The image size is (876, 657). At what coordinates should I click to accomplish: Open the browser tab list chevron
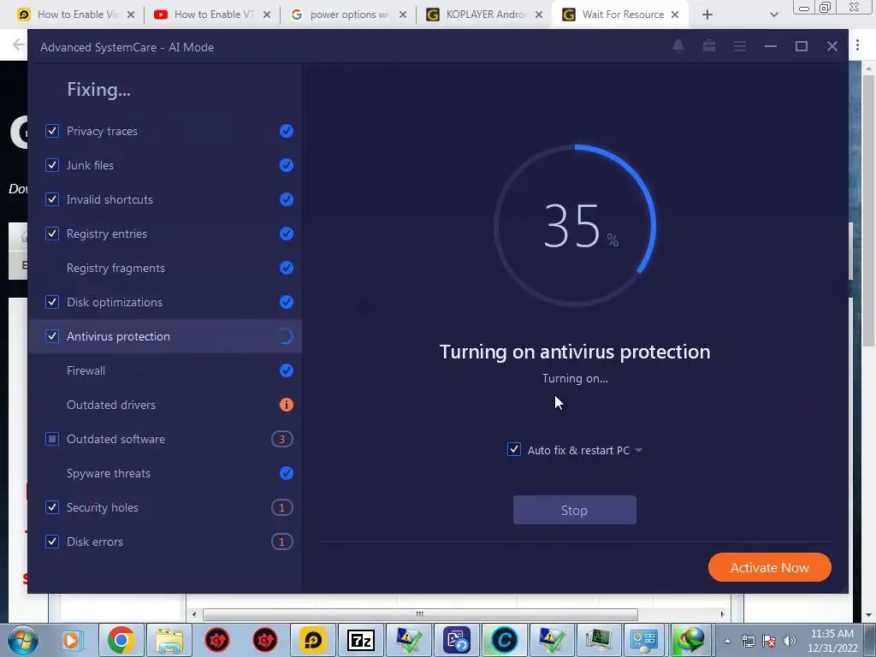(x=773, y=15)
